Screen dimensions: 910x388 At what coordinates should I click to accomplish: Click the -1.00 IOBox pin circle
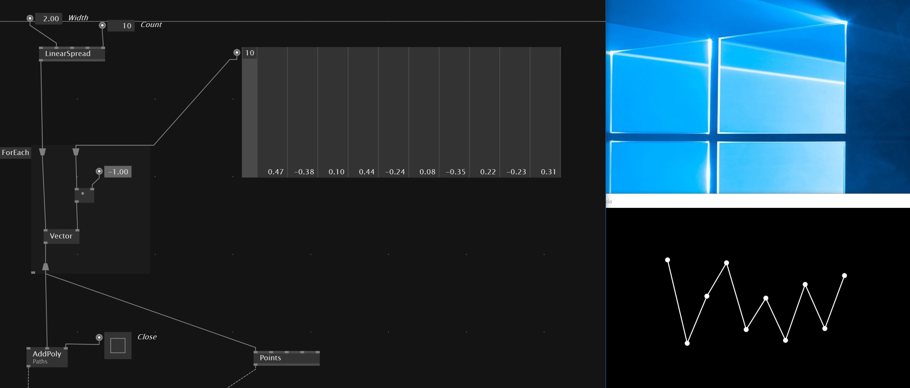pos(99,171)
